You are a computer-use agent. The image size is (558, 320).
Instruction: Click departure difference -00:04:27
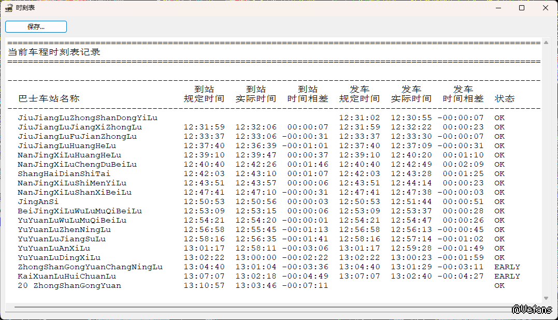coord(461,277)
